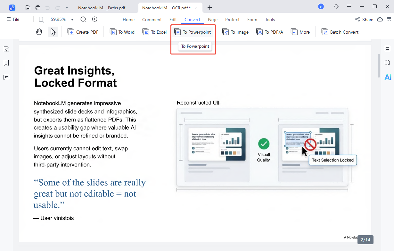Click the Print icon in title bar
Image resolution: width=394 pixels, height=251 pixels.
tap(37, 7)
